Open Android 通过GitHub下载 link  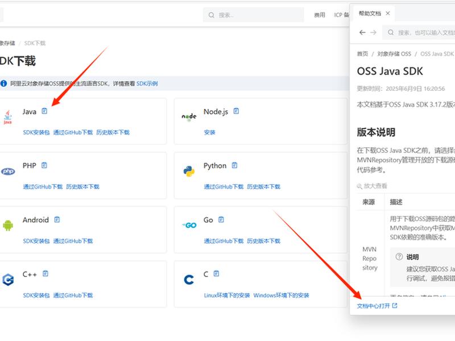[73, 241]
